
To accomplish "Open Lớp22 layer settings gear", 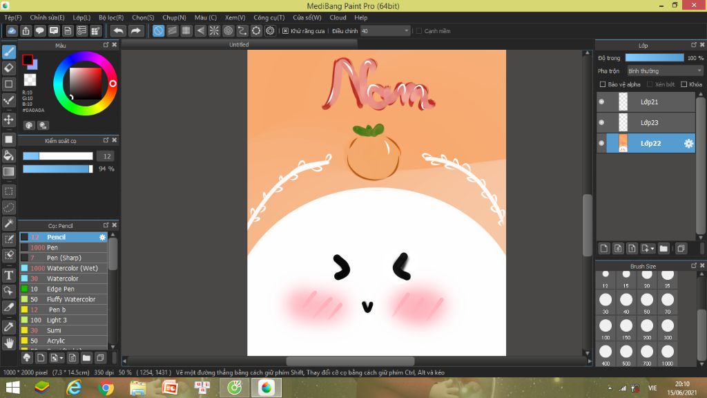I will click(688, 144).
